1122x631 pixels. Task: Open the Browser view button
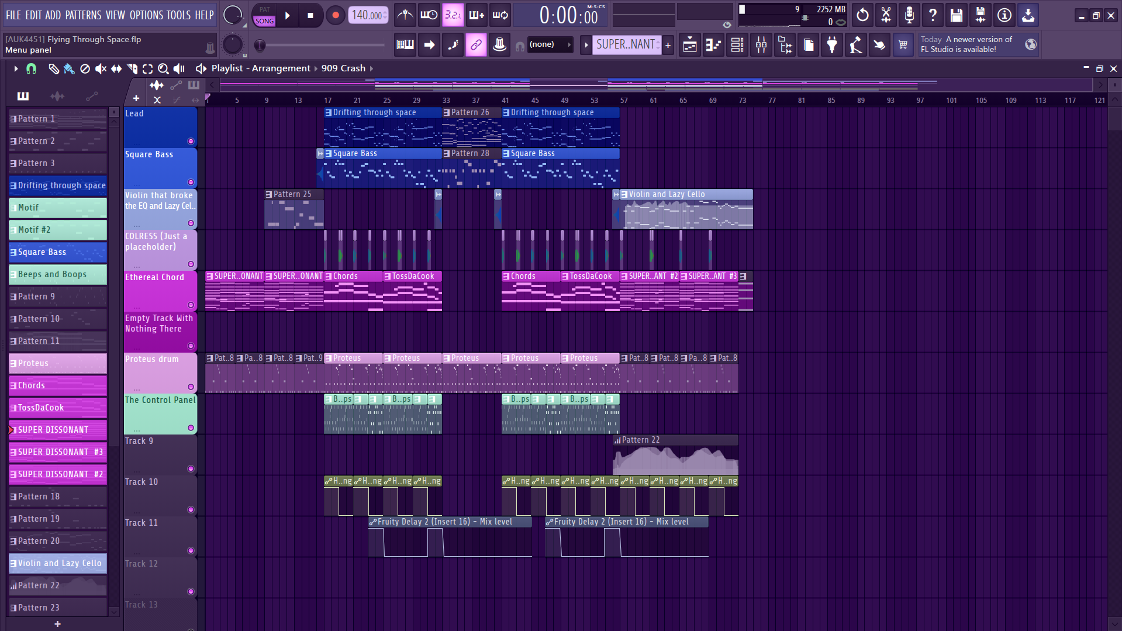click(x=785, y=44)
